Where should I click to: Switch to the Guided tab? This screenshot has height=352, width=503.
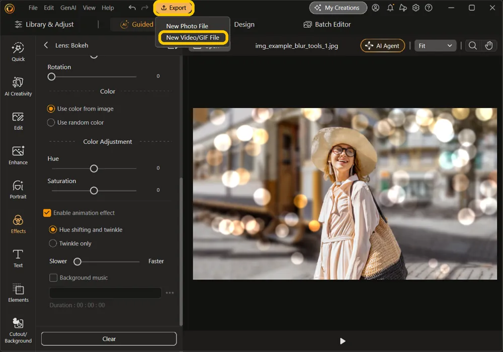coord(137,24)
